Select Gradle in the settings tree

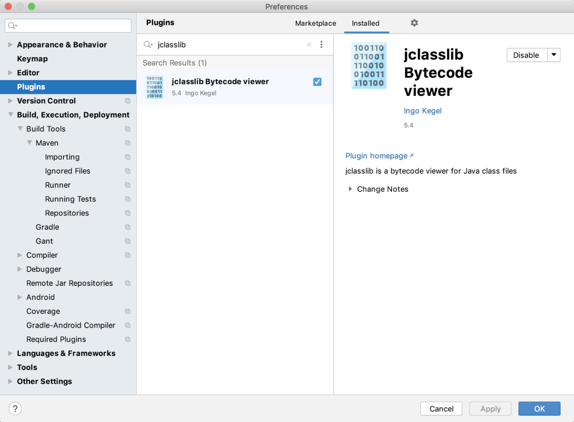(x=47, y=227)
